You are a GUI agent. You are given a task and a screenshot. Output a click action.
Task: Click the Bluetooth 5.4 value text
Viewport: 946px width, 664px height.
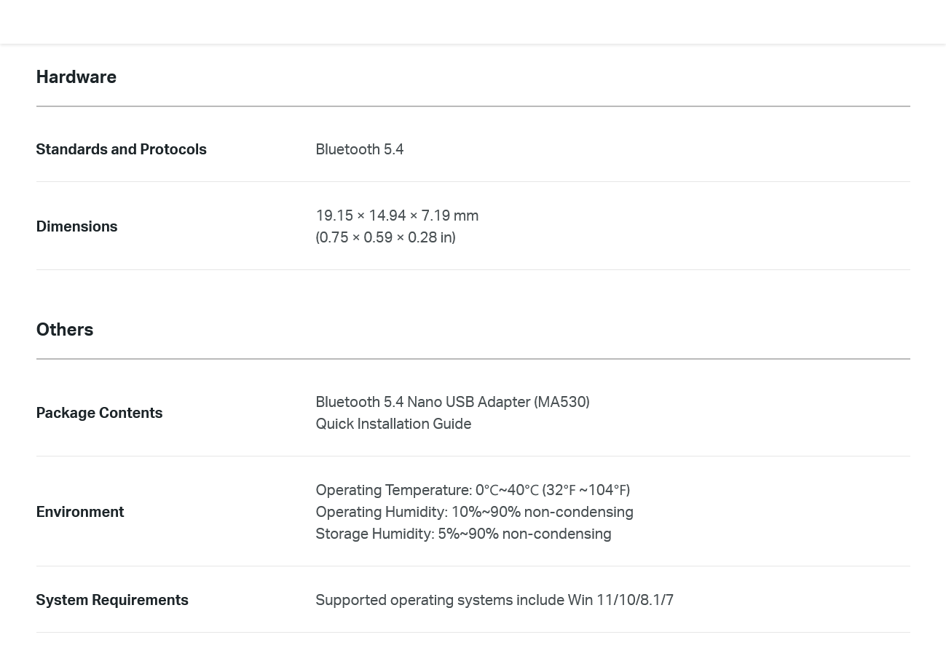coord(360,149)
